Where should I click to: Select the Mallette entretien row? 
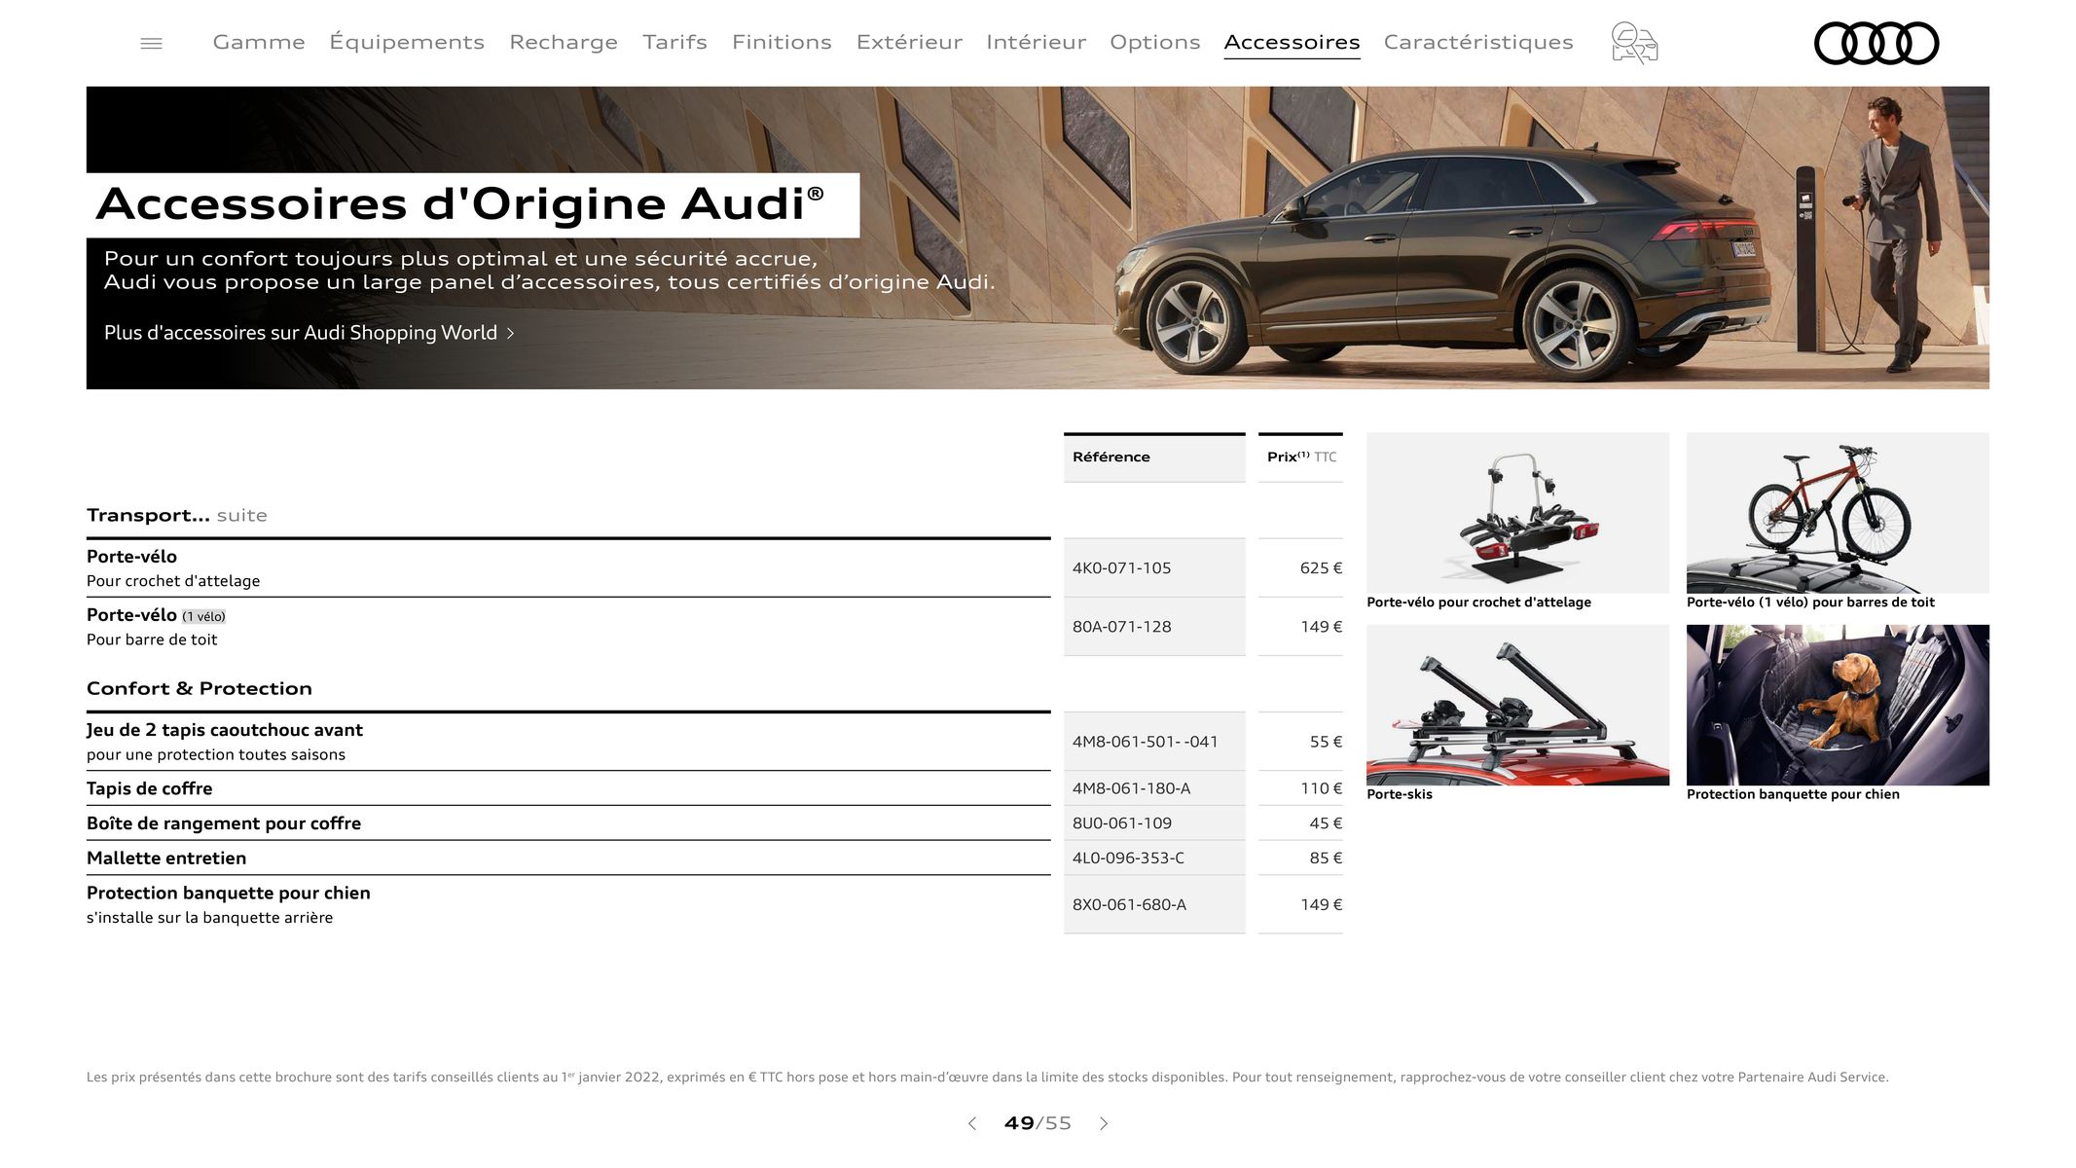coord(568,858)
